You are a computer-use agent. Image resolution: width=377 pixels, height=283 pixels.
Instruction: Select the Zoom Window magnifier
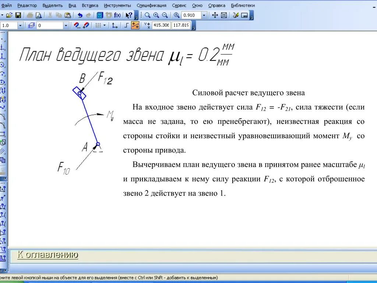click(x=147, y=15)
